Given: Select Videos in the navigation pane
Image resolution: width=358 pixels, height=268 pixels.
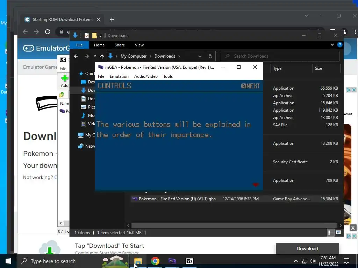Looking at the screenshot, I should point(88,124).
